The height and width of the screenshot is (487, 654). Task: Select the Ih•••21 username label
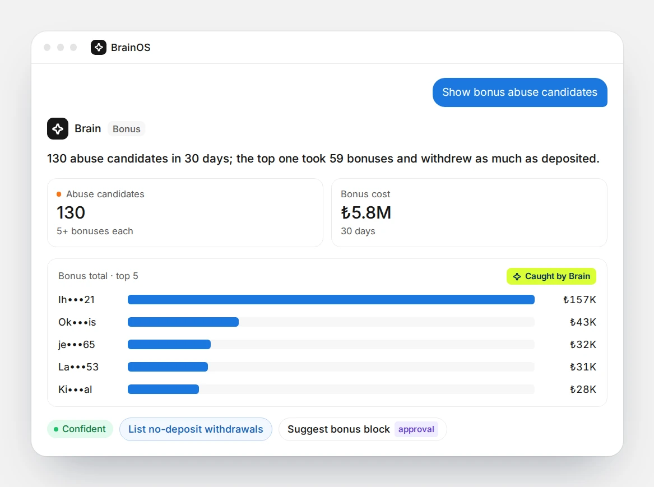pyautogui.click(x=77, y=300)
